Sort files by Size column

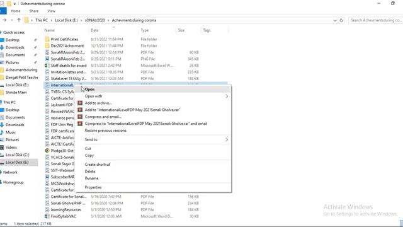pyautogui.click(x=181, y=30)
